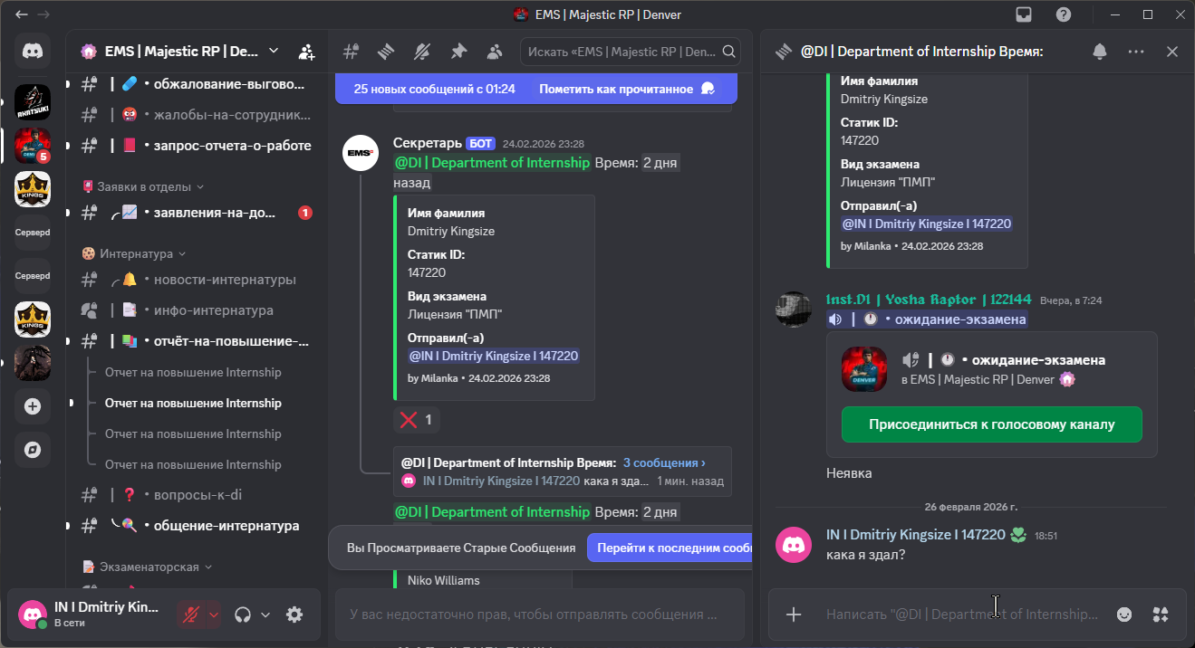Image resolution: width=1195 pixels, height=648 pixels.
Task: Open User Settings gear icon
Action: point(294,615)
